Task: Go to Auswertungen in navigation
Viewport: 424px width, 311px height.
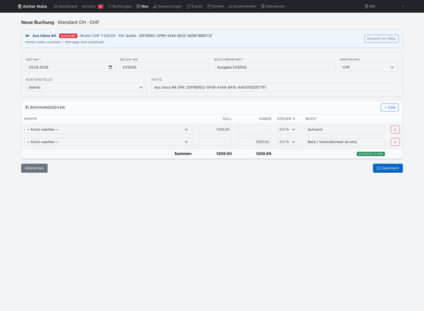Action: click(167, 6)
